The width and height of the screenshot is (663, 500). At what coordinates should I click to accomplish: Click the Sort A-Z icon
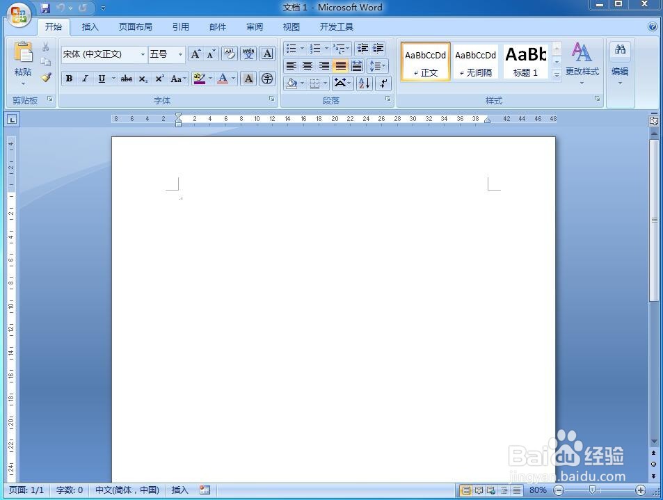[x=364, y=83]
